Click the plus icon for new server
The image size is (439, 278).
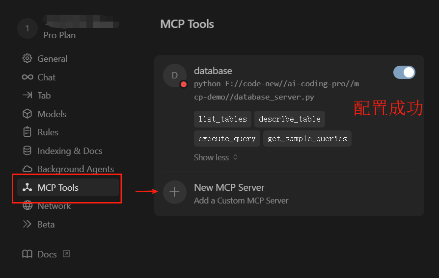point(174,192)
